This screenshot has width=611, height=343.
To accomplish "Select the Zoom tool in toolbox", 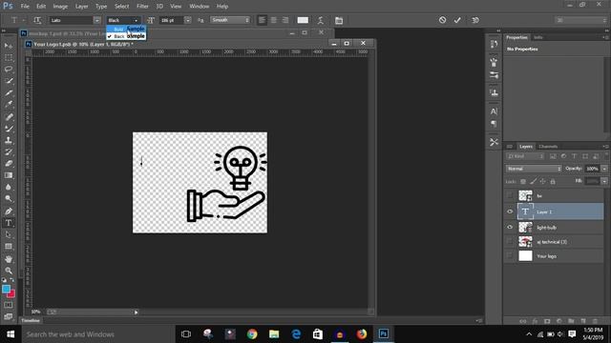I will click(x=9, y=271).
